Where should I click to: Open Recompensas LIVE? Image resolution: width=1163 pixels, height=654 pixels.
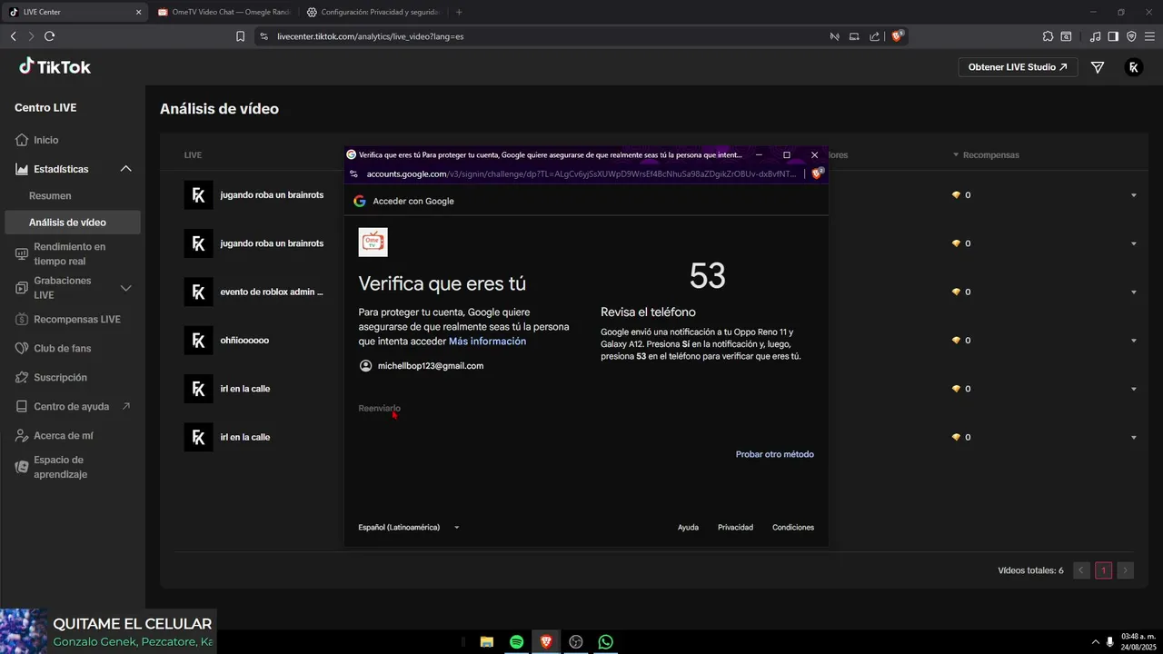77,319
